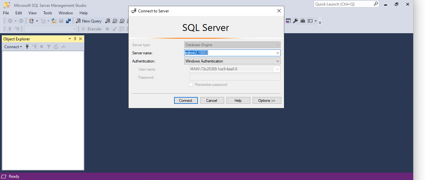Open Connect dropdown in Object Explorer

(x=13, y=47)
